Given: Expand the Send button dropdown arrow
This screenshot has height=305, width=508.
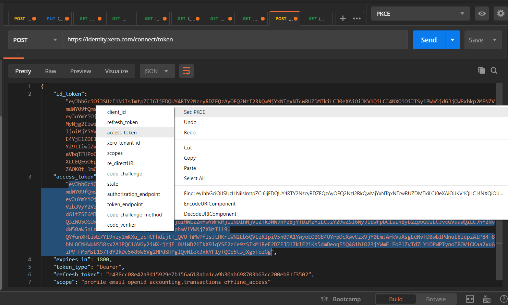Looking at the screenshot, I should 452,40.
